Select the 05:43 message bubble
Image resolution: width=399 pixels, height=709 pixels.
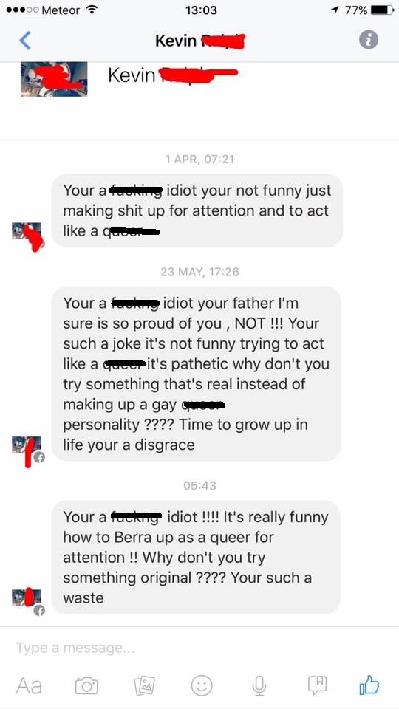coord(196,557)
